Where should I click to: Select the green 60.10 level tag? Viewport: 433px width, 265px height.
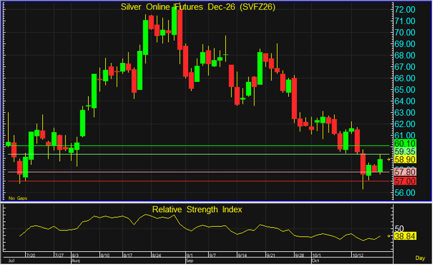405,144
